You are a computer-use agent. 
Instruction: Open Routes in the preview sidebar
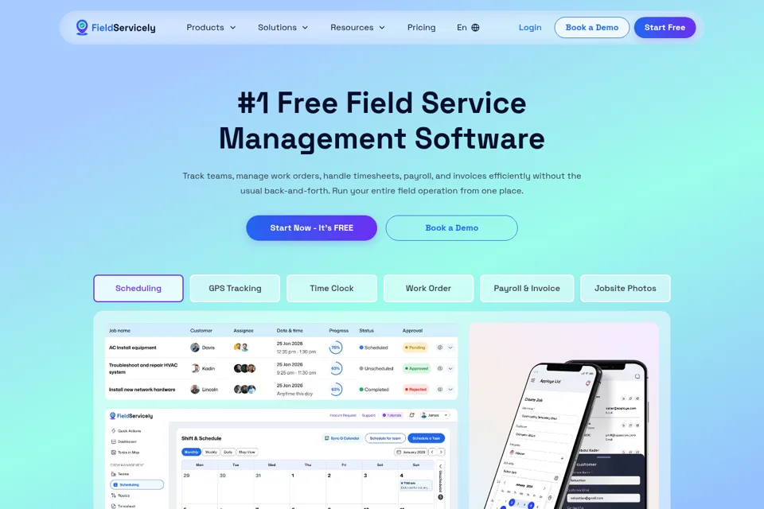pyautogui.click(x=120, y=495)
